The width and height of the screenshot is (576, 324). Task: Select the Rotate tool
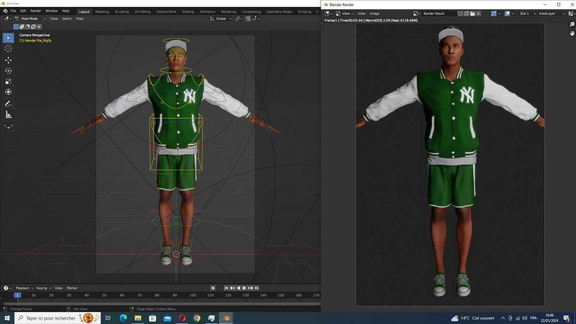(x=8, y=71)
